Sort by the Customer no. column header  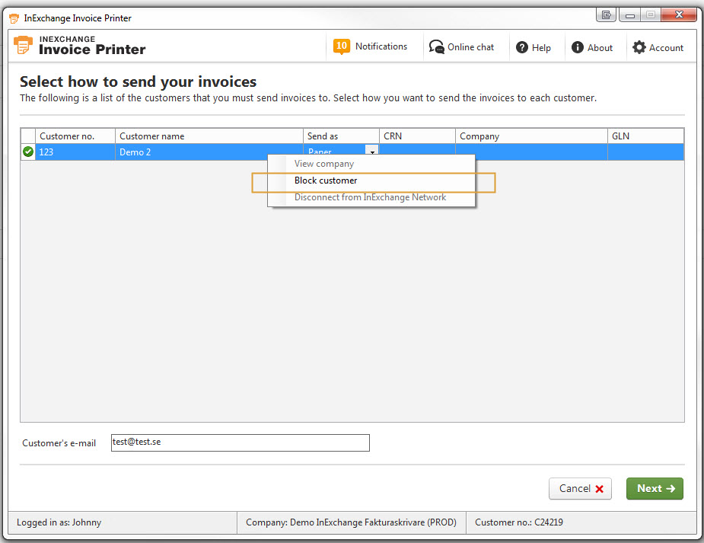point(75,136)
